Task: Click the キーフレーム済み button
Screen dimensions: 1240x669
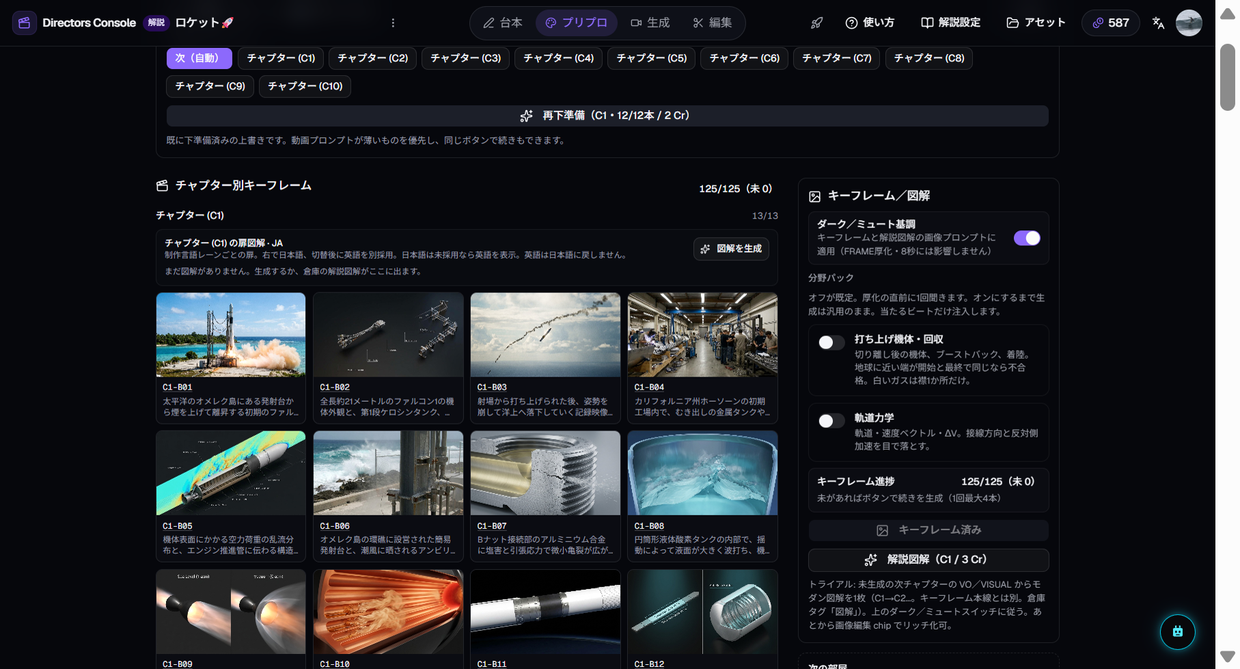Action: coord(928,530)
